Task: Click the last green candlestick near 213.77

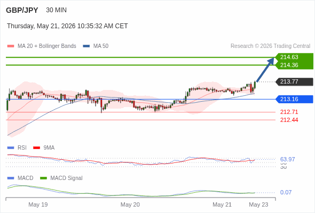Action: (255, 85)
